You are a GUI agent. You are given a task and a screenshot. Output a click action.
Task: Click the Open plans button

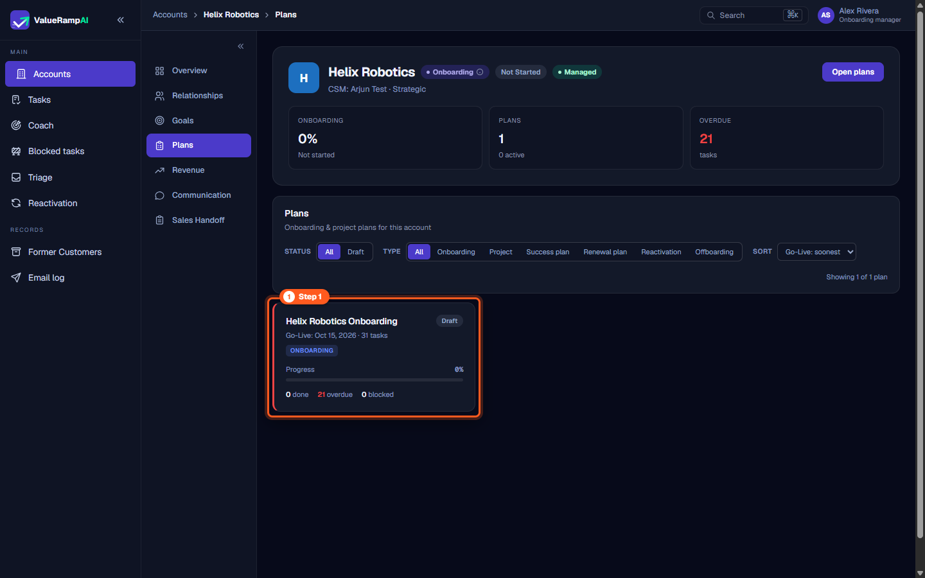pyautogui.click(x=853, y=72)
